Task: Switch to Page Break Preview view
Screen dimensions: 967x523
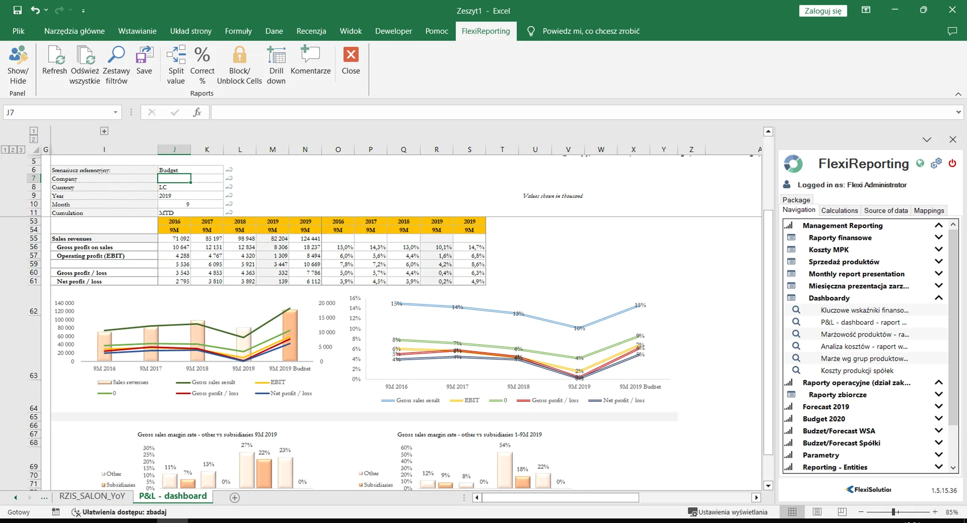Action: (x=842, y=511)
